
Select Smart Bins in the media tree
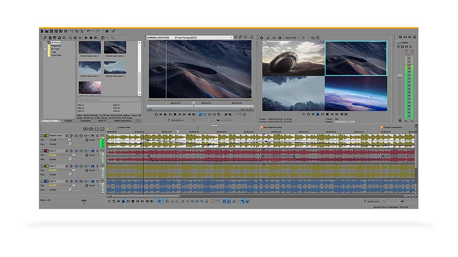coord(56,55)
